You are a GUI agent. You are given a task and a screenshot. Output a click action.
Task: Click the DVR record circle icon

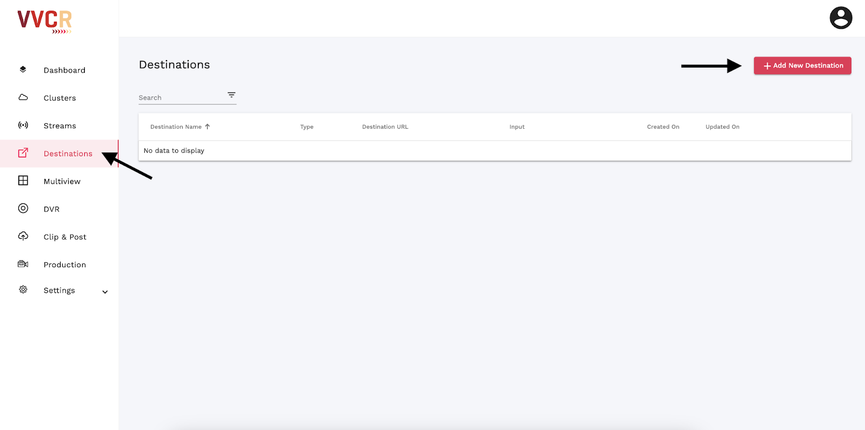(23, 208)
